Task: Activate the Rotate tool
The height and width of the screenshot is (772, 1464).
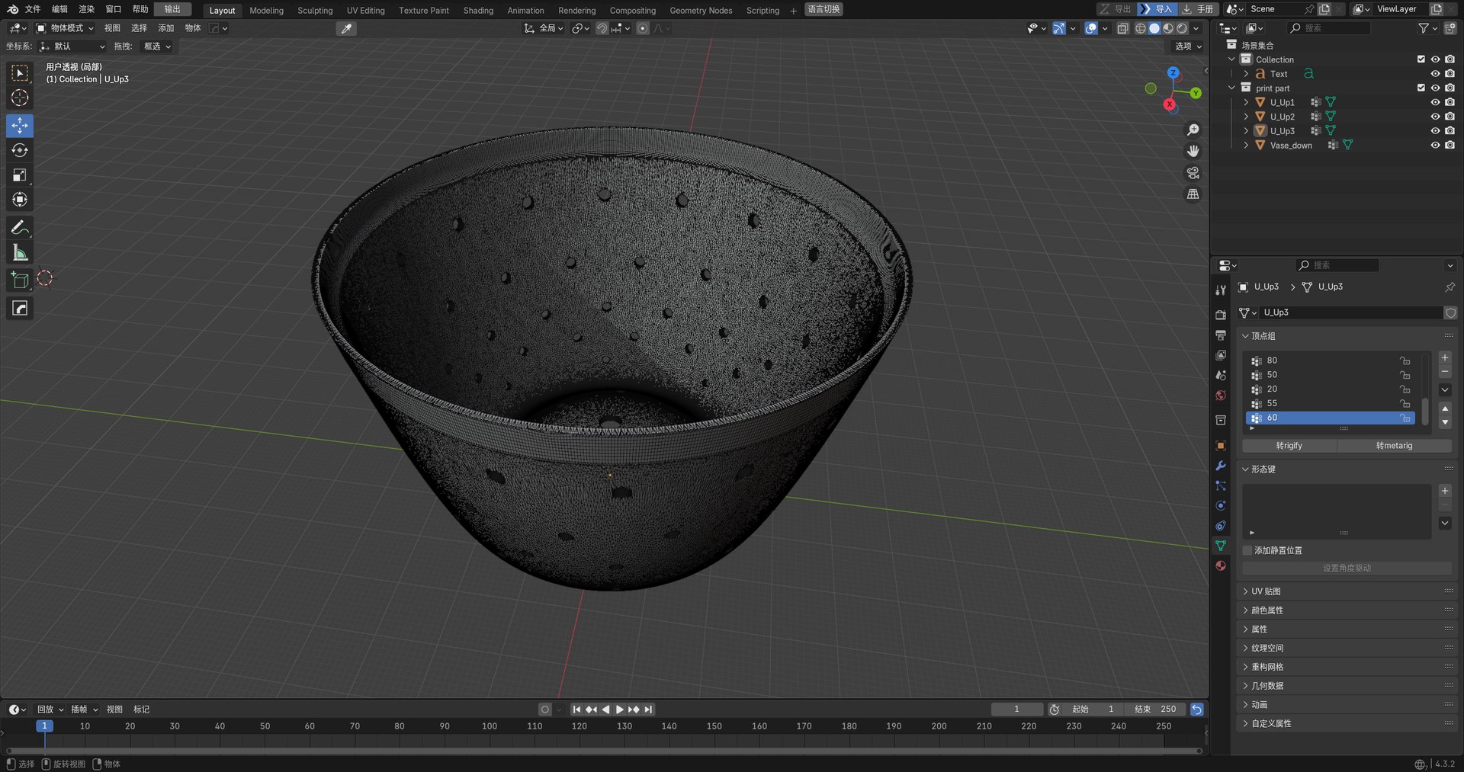Action: [20, 150]
